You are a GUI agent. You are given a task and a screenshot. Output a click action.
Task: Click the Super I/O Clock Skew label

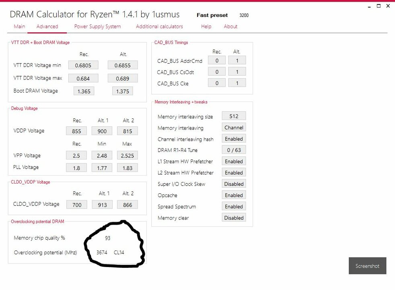(181, 184)
